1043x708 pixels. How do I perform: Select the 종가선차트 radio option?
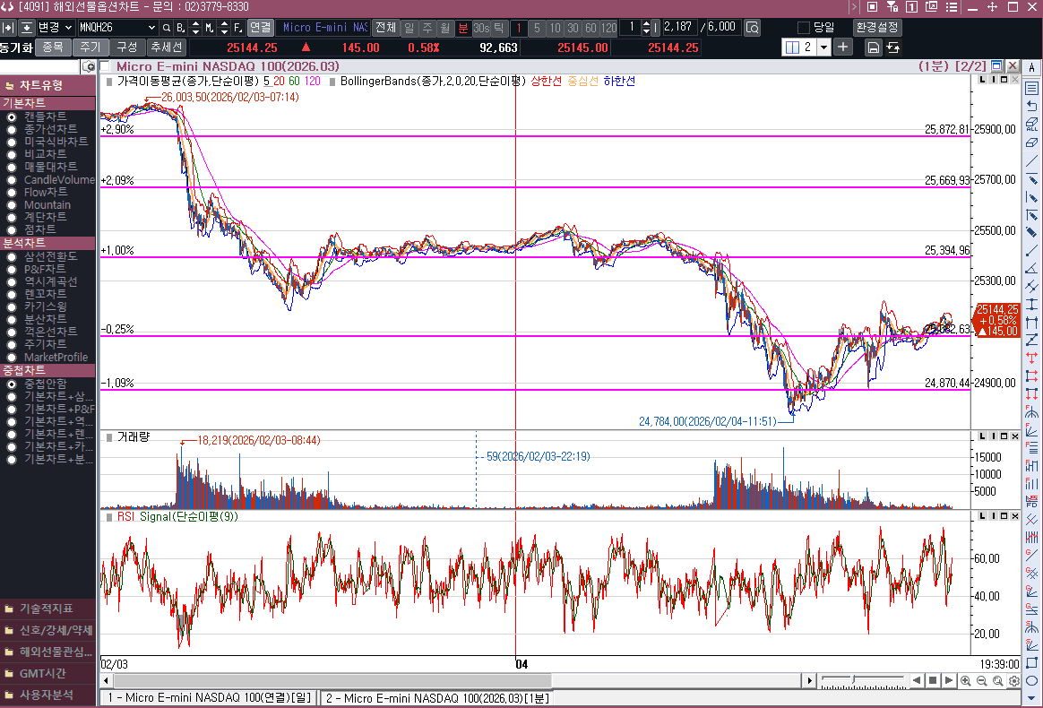(12, 129)
